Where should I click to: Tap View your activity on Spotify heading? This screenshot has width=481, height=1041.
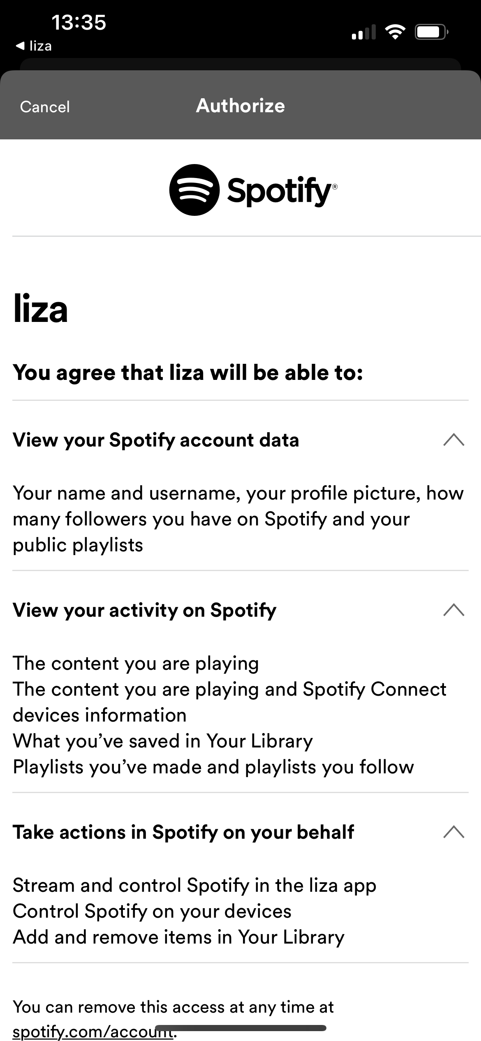(x=145, y=610)
